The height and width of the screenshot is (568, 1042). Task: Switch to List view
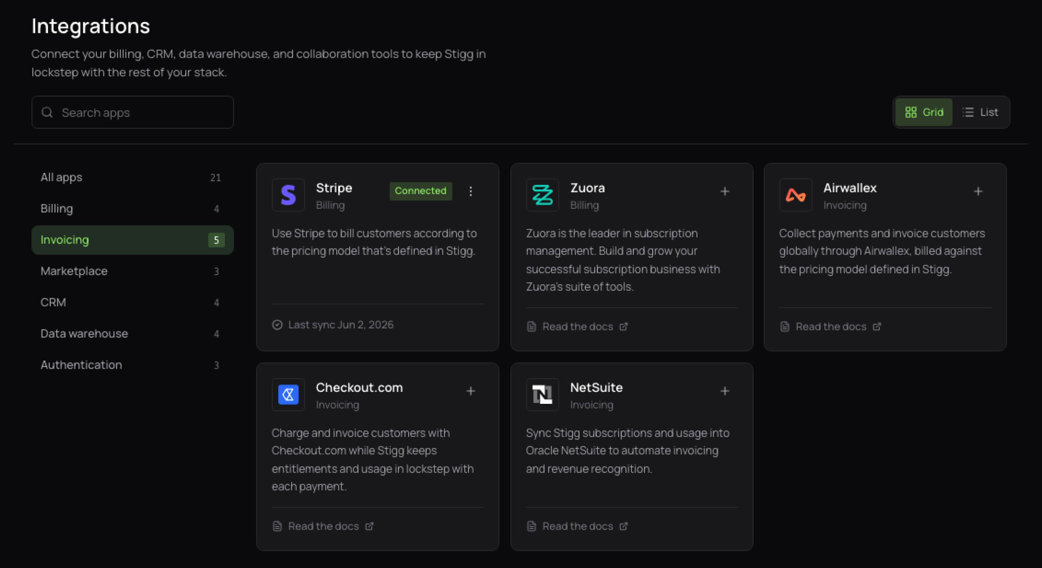tap(980, 112)
